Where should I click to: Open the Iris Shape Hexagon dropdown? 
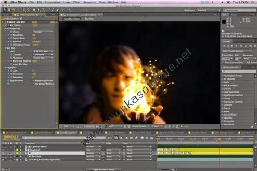43,32
